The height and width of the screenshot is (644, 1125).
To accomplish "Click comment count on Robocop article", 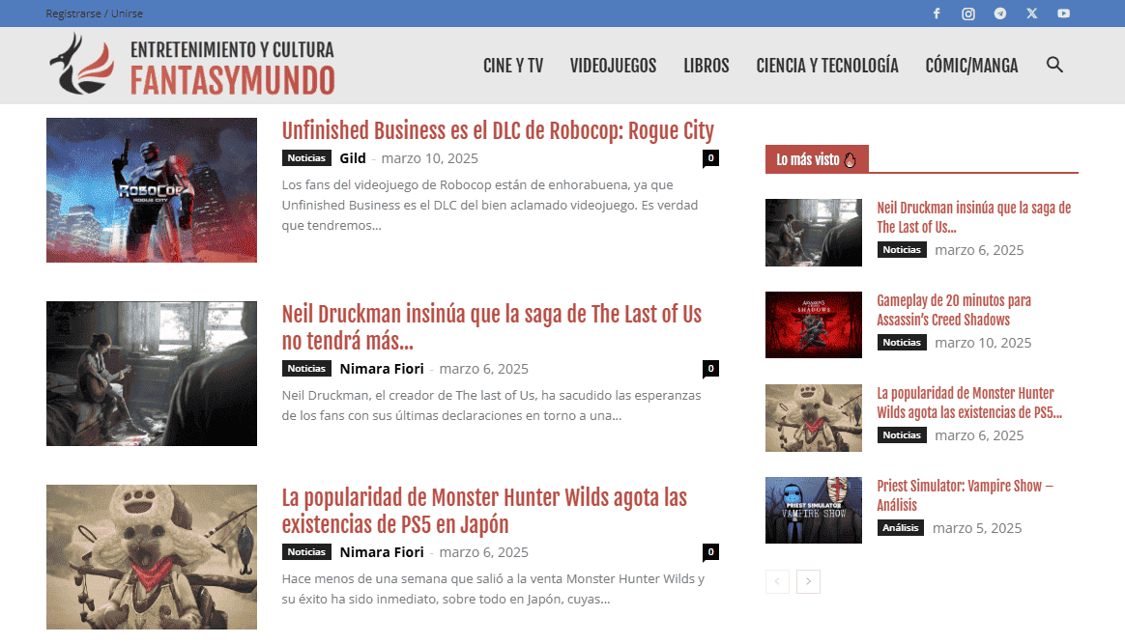I will click(710, 158).
